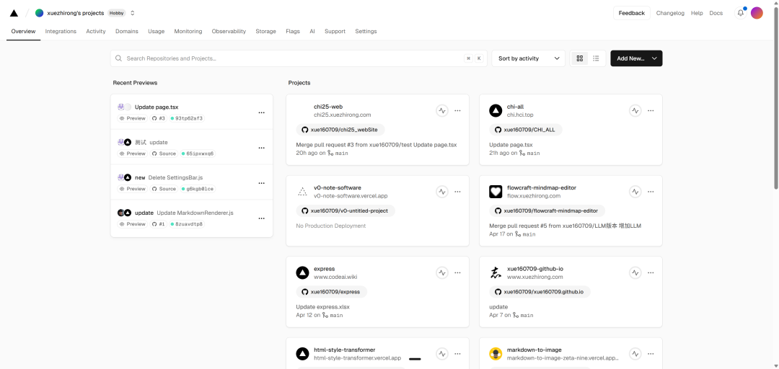779x369 pixels.
Task: Open the Help link
Action: pyautogui.click(x=697, y=13)
